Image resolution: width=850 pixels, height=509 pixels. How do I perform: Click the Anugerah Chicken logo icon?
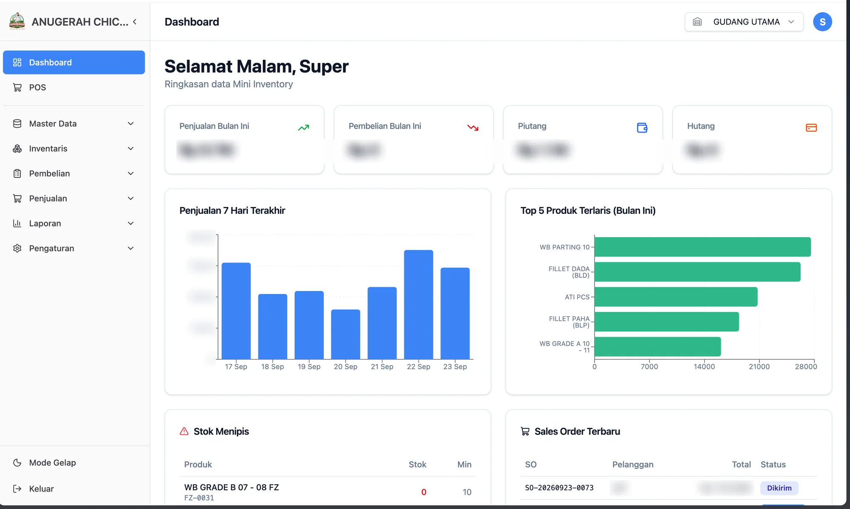pos(17,21)
